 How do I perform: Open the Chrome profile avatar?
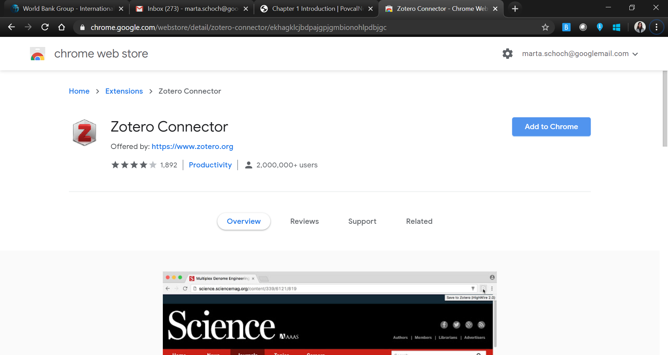640,27
